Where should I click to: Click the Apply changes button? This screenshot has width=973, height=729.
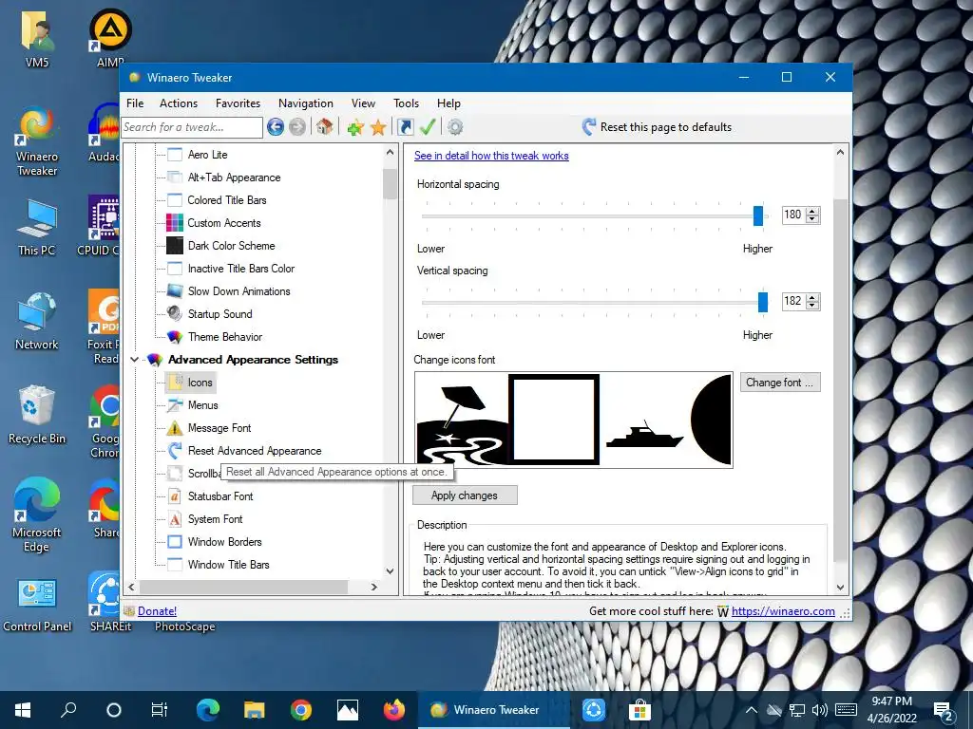pos(465,495)
